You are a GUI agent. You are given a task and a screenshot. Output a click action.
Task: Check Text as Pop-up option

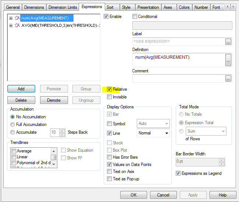tap(109, 179)
